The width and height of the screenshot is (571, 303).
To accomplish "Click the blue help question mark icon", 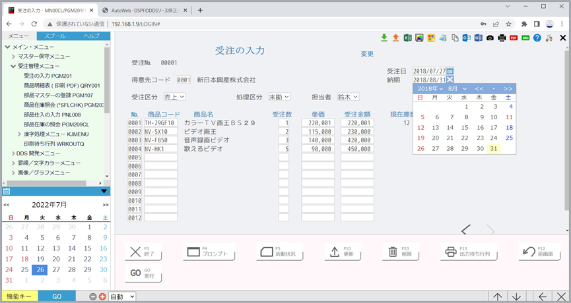I will click(x=537, y=38).
